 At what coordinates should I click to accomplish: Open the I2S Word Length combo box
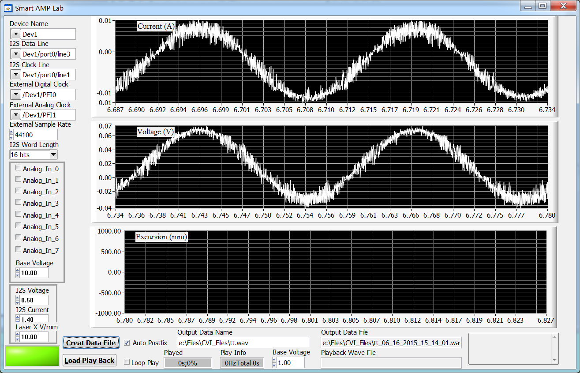[53, 154]
